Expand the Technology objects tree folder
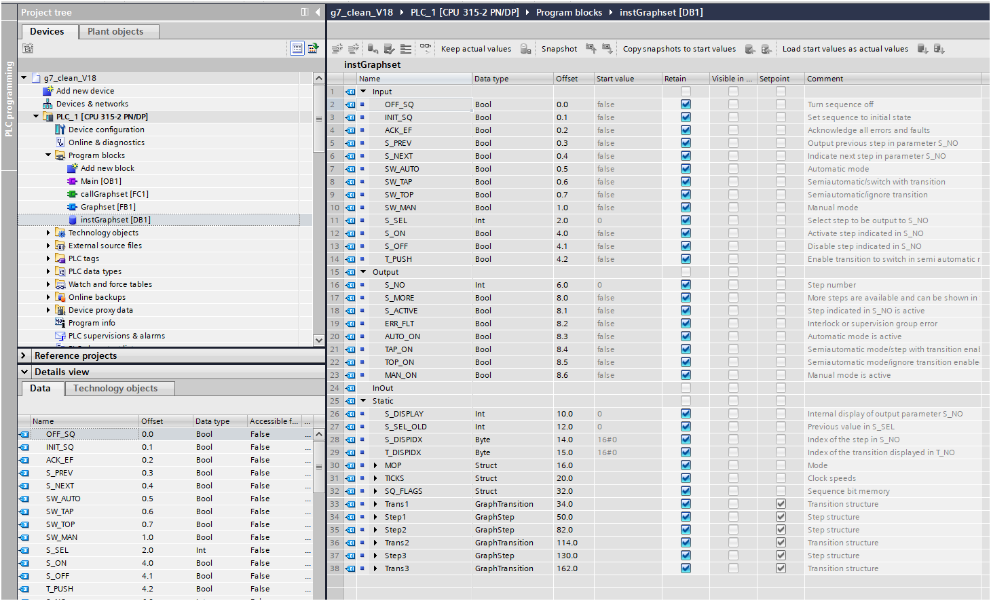The width and height of the screenshot is (991, 601). point(48,233)
